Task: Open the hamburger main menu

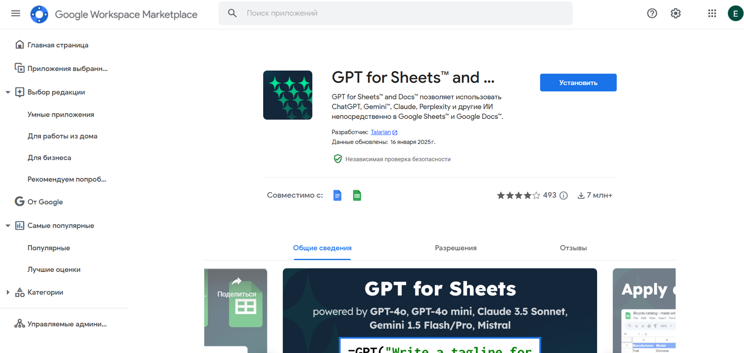Action: click(15, 13)
